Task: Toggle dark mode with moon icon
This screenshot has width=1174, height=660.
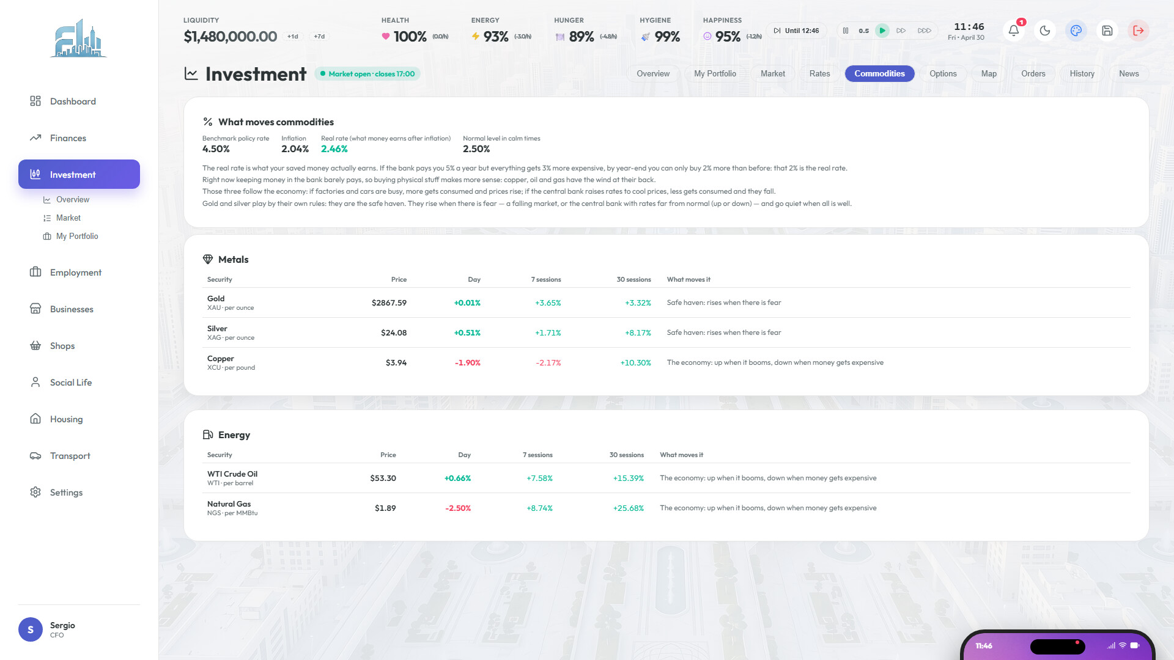Action: 1045,31
